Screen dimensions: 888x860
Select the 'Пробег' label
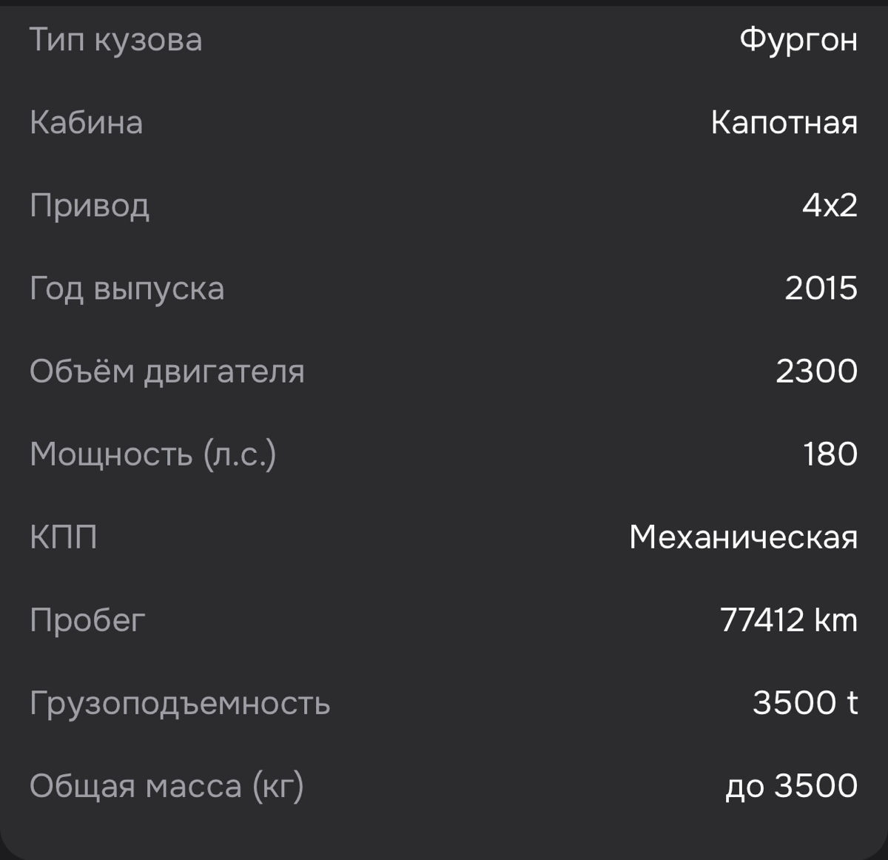pyautogui.click(x=87, y=620)
